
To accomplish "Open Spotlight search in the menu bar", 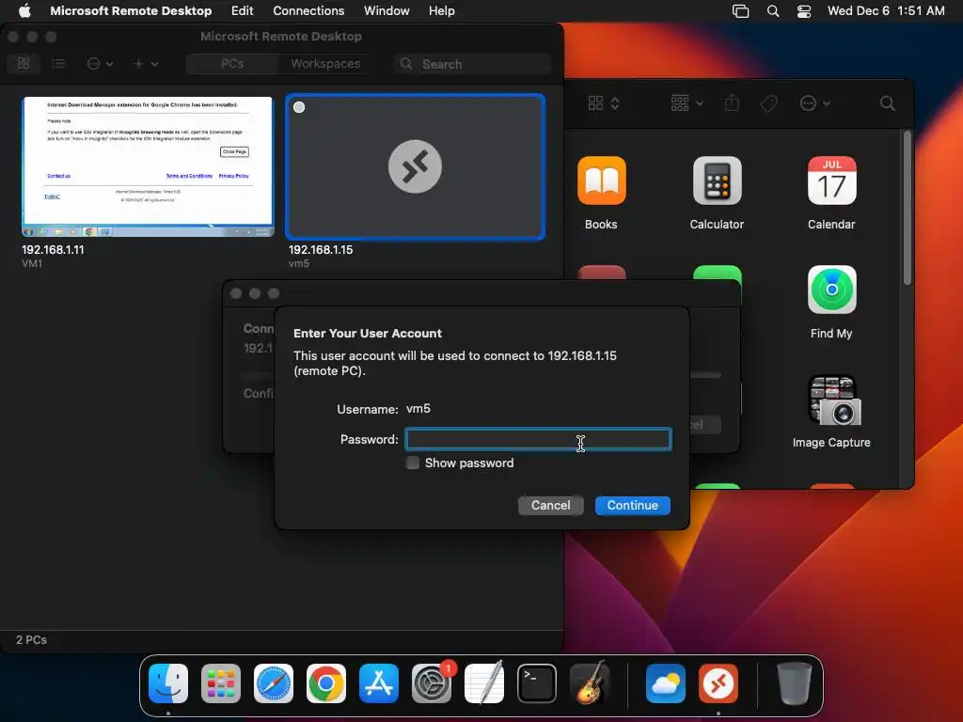I will [x=773, y=11].
